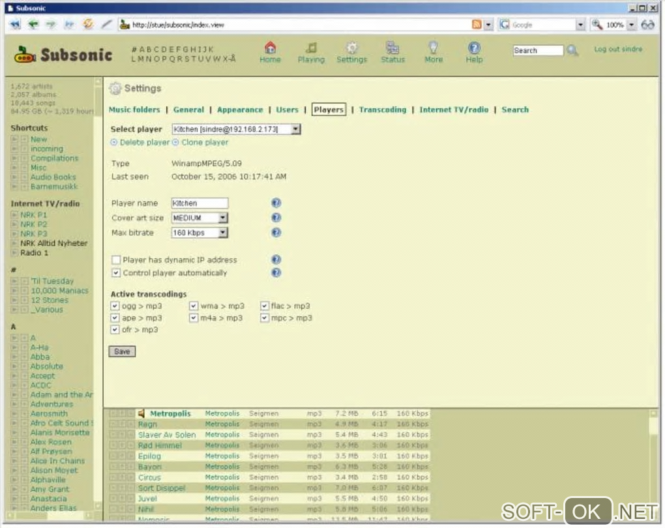Screen dimensions: 665x528
Task: Uncheck ape > mp3 transcoding
Action: [115, 317]
